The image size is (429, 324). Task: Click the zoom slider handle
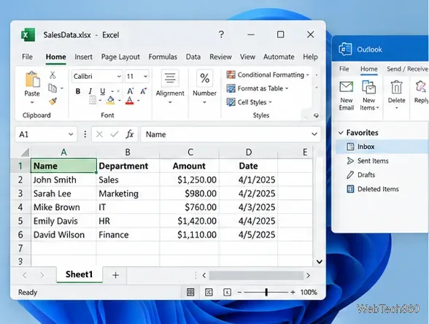tap(266, 292)
